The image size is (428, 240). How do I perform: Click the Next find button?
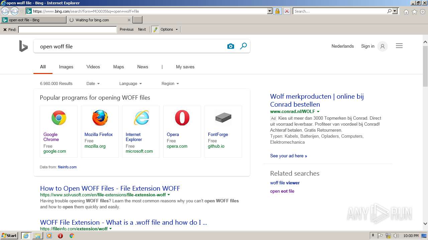click(142, 29)
